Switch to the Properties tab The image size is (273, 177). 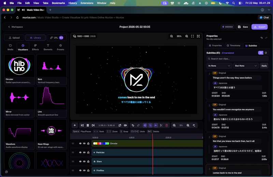215,46
